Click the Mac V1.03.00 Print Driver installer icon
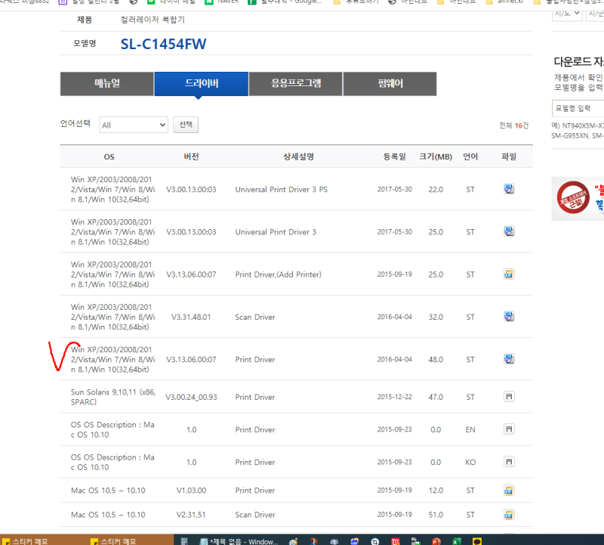This screenshot has height=545, width=604. pos(509,490)
